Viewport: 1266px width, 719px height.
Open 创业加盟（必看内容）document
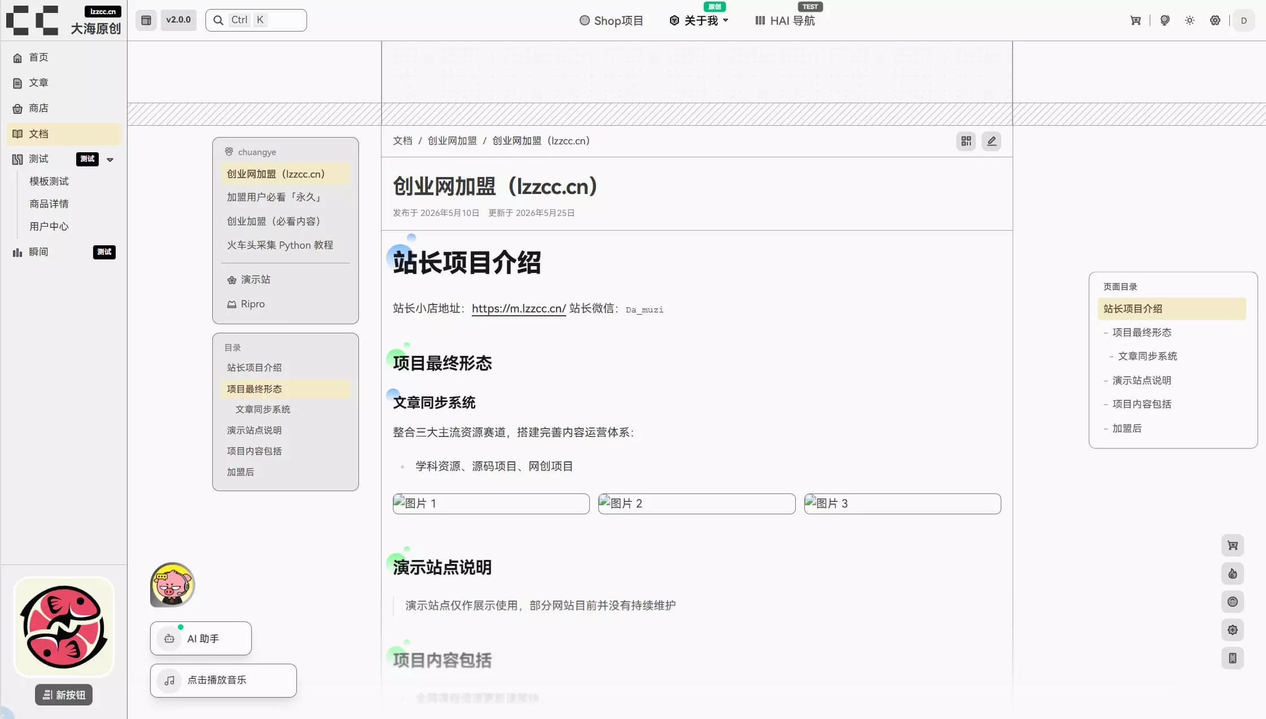coord(286,222)
